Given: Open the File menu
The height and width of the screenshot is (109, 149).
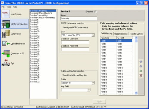Looking at the screenshot, I should tap(3, 7).
